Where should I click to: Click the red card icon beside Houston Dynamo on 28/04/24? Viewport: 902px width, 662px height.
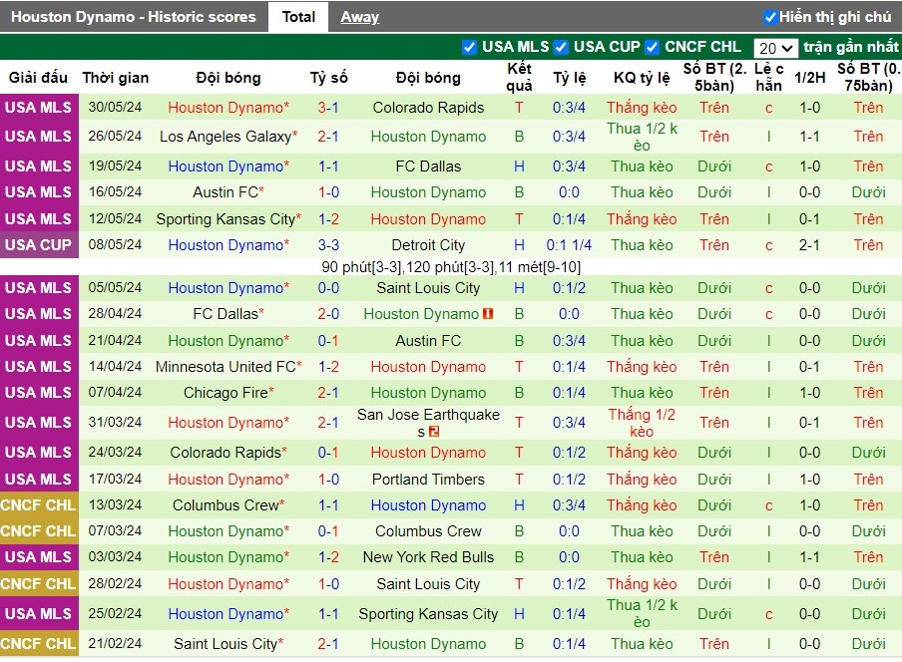pos(488,314)
